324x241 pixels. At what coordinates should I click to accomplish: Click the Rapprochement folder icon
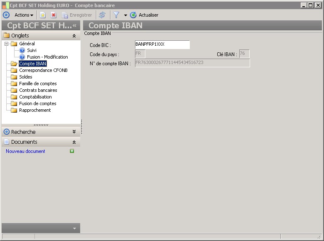(x=14, y=110)
